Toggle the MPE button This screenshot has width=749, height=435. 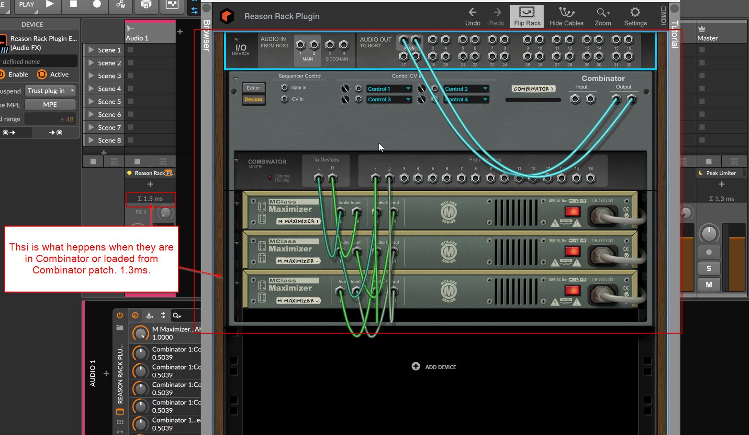point(50,105)
